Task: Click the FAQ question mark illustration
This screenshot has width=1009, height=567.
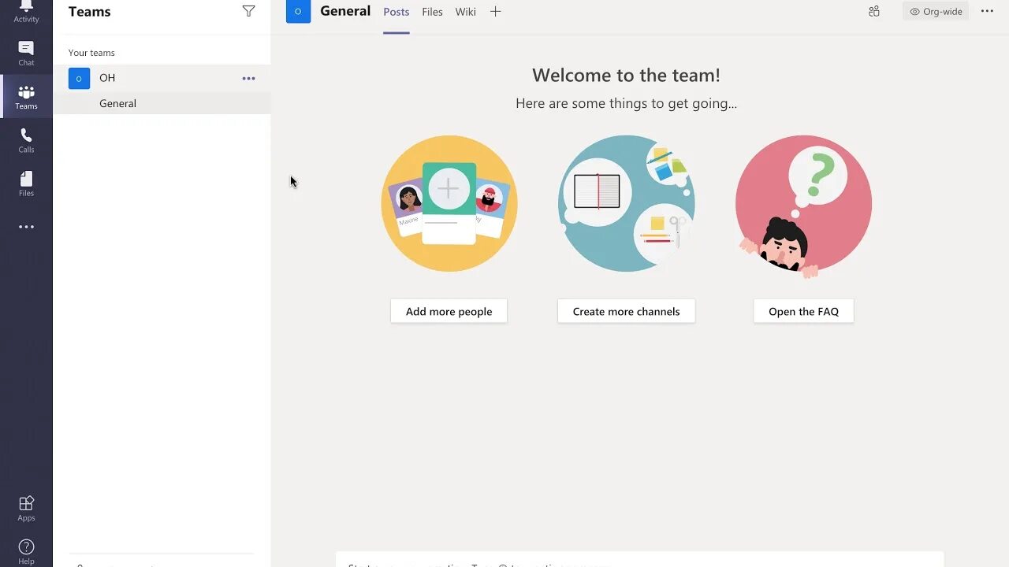Action: click(803, 205)
